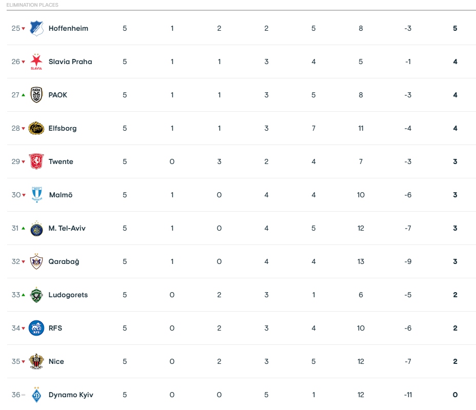This screenshot has height=410, width=476.
Task: Open the Slavia Praha team link
Action: 70,61
